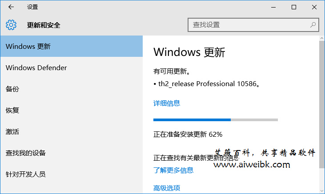Click the search magnifier icon

click(x=313, y=25)
